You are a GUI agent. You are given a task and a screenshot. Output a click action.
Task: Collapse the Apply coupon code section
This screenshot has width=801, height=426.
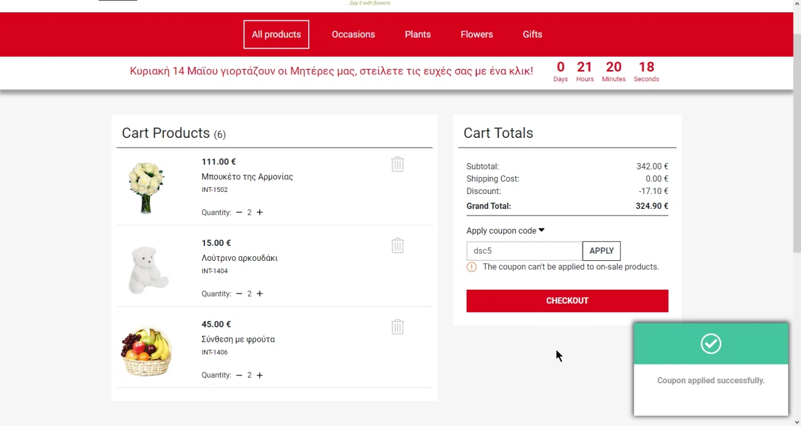coord(505,231)
